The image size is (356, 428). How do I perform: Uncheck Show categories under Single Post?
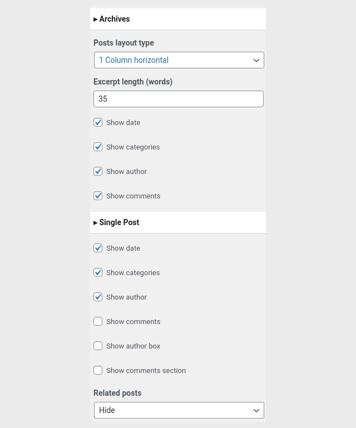click(x=98, y=272)
